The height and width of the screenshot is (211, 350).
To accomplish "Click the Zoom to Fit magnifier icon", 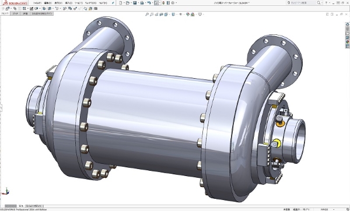I will click(147, 14).
